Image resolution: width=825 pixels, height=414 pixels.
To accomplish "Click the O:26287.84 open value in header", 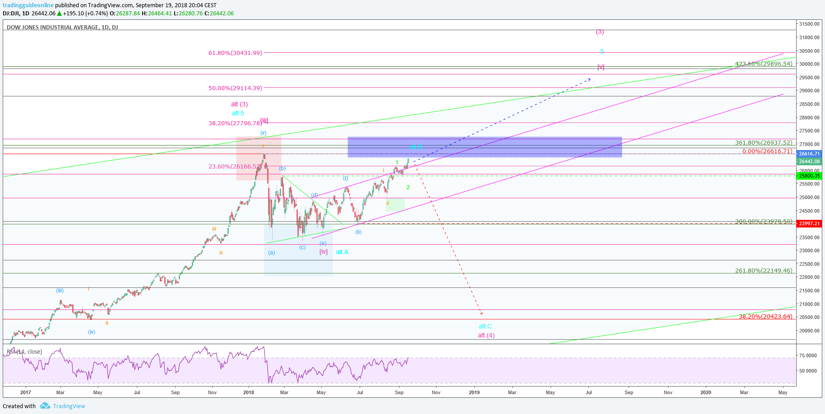I will [x=125, y=14].
